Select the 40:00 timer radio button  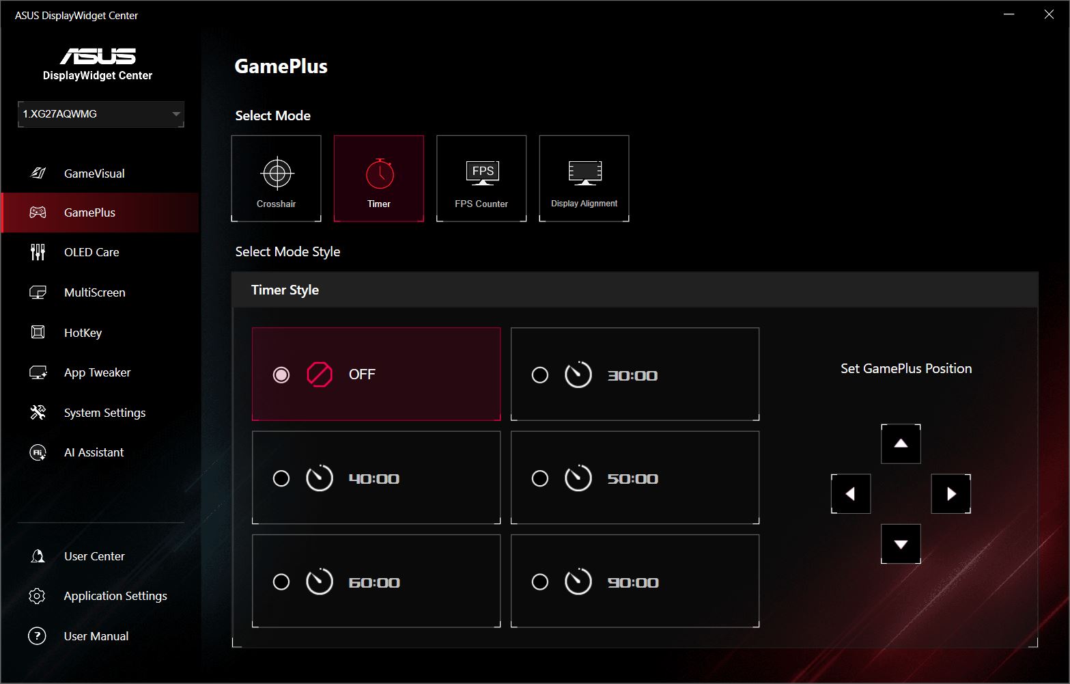[x=281, y=478]
